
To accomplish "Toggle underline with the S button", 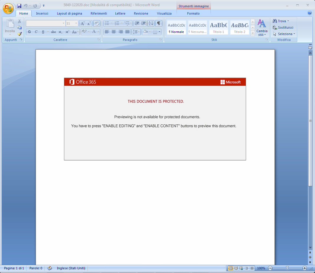I will (43, 32).
